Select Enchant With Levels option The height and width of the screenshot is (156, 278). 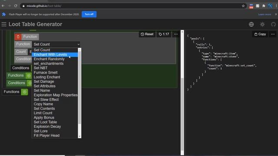[x=55, y=55]
